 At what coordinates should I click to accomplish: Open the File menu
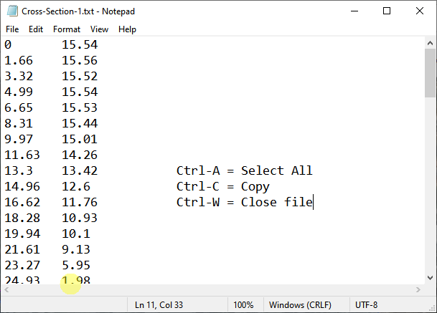tap(12, 29)
